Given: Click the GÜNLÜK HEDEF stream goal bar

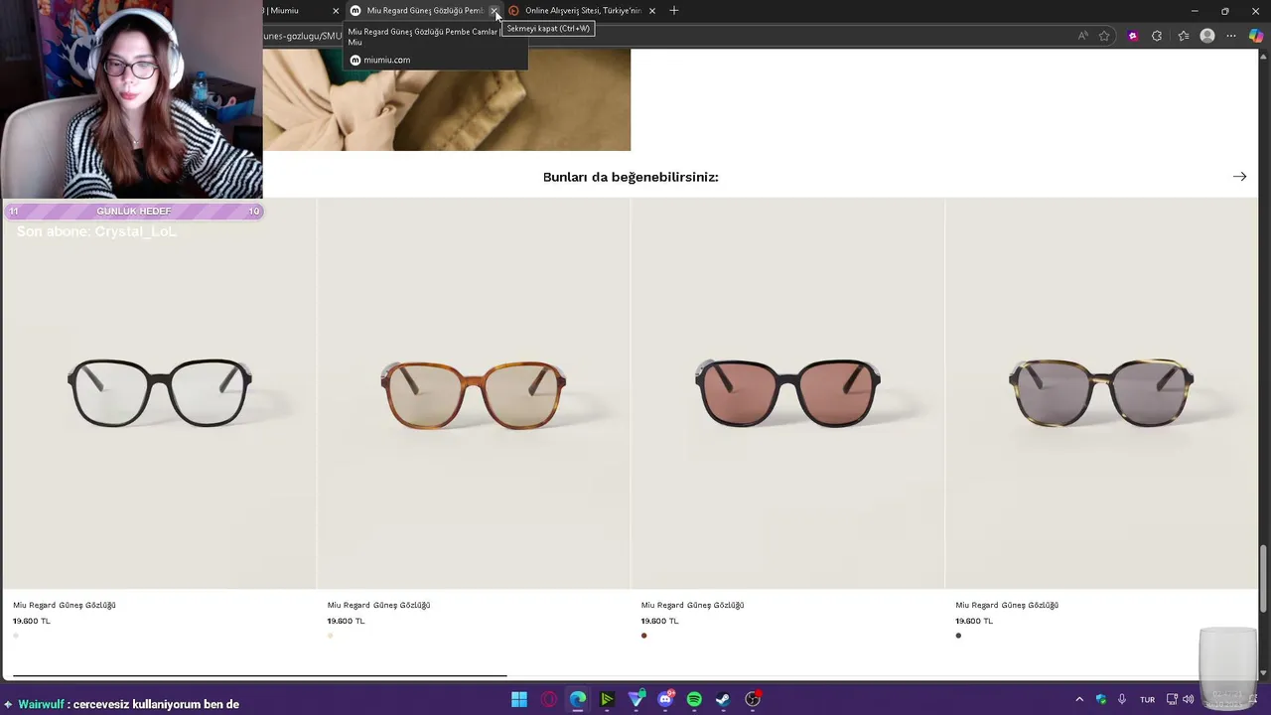Looking at the screenshot, I should click(133, 211).
